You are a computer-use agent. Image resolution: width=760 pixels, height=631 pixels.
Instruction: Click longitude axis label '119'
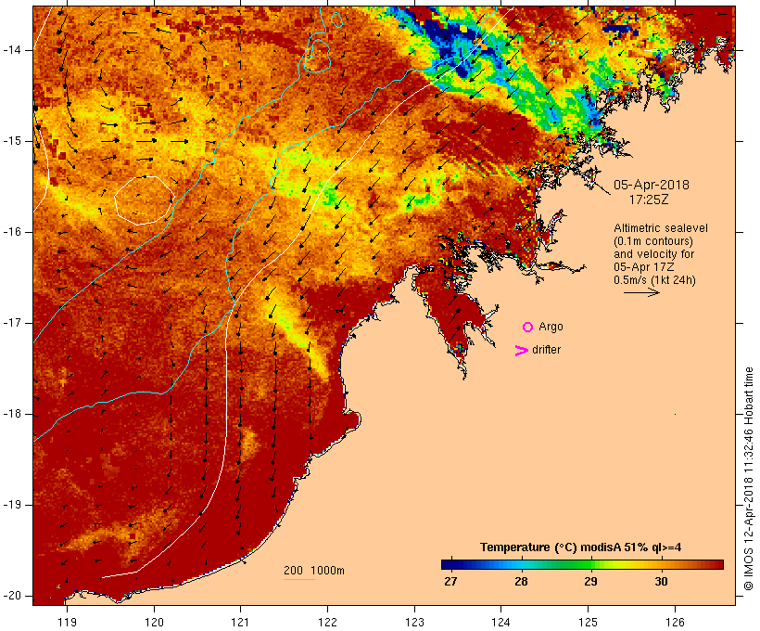point(67,622)
